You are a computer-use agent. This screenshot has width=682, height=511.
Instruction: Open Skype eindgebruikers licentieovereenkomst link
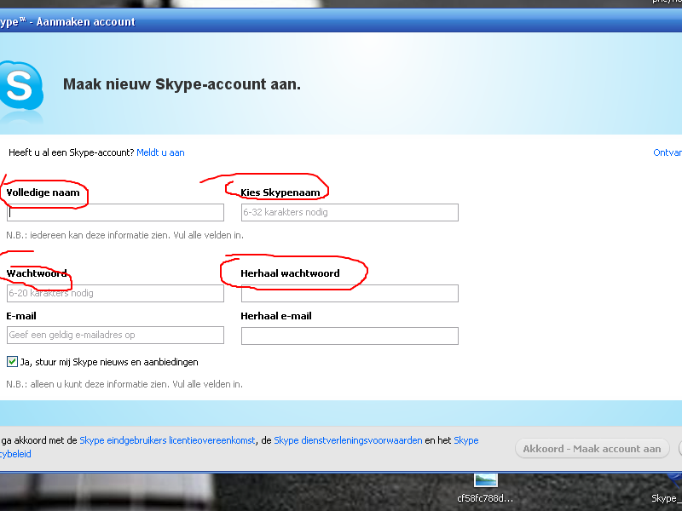tap(167, 440)
